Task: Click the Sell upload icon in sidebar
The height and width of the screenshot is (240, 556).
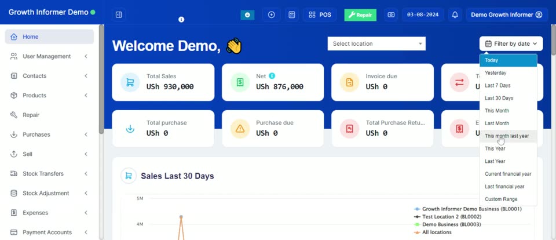Action: coord(14,154)
